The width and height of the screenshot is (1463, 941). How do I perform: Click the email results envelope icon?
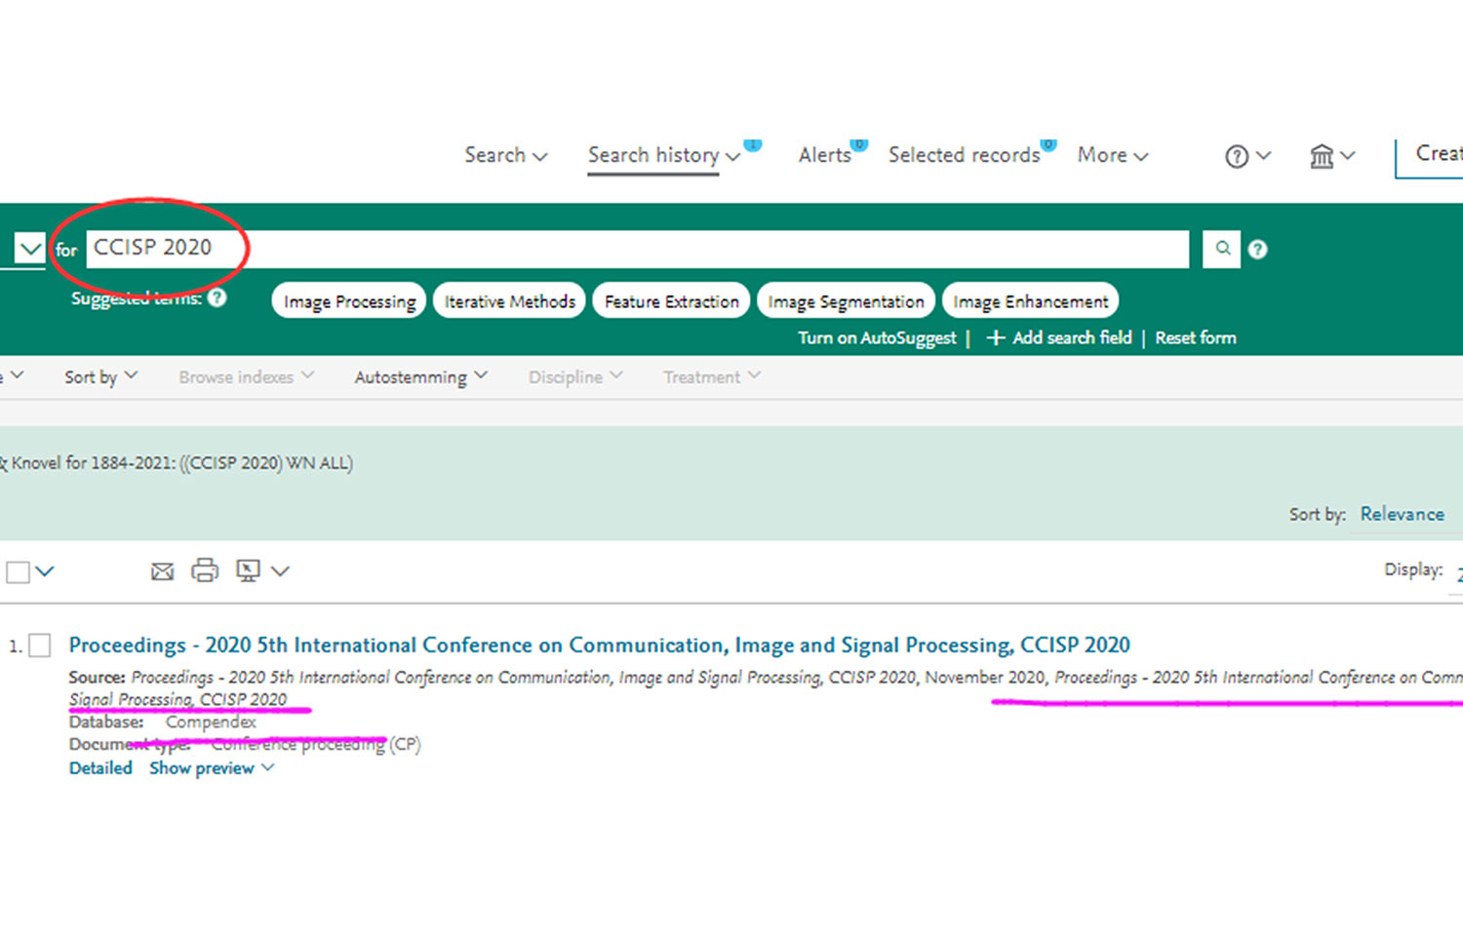point(162,571)
